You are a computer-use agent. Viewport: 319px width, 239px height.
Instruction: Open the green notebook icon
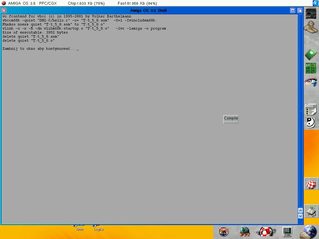(311, 54)
